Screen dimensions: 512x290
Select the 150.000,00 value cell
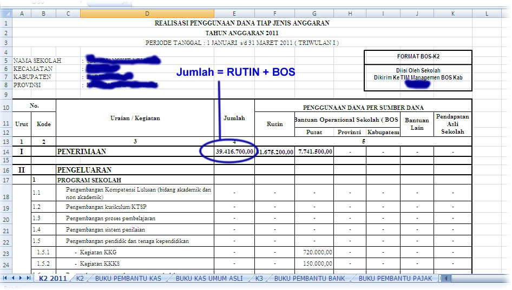point(314,263)
